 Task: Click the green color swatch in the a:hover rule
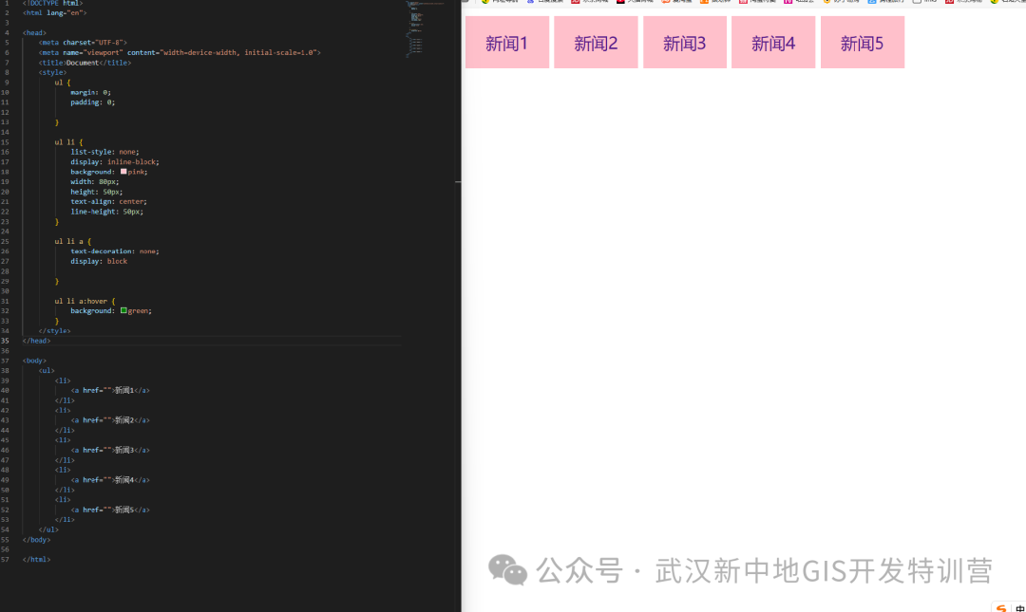coord(123,310)
